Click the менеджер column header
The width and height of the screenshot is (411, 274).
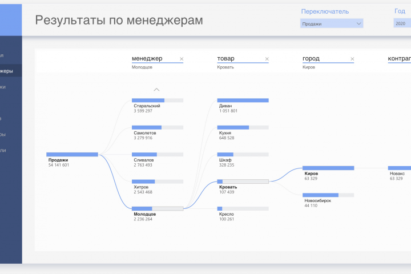pos(147,58)
